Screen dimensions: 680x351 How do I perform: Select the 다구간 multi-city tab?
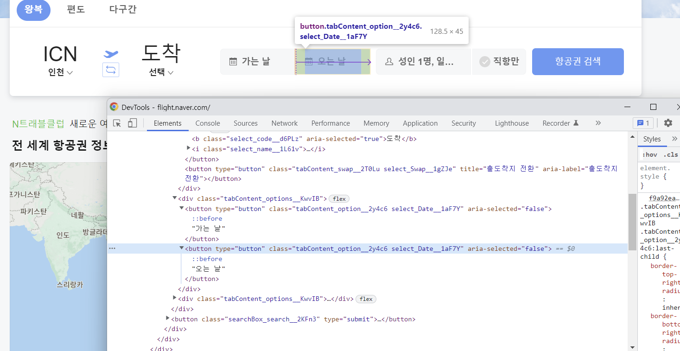pos(123,9)
